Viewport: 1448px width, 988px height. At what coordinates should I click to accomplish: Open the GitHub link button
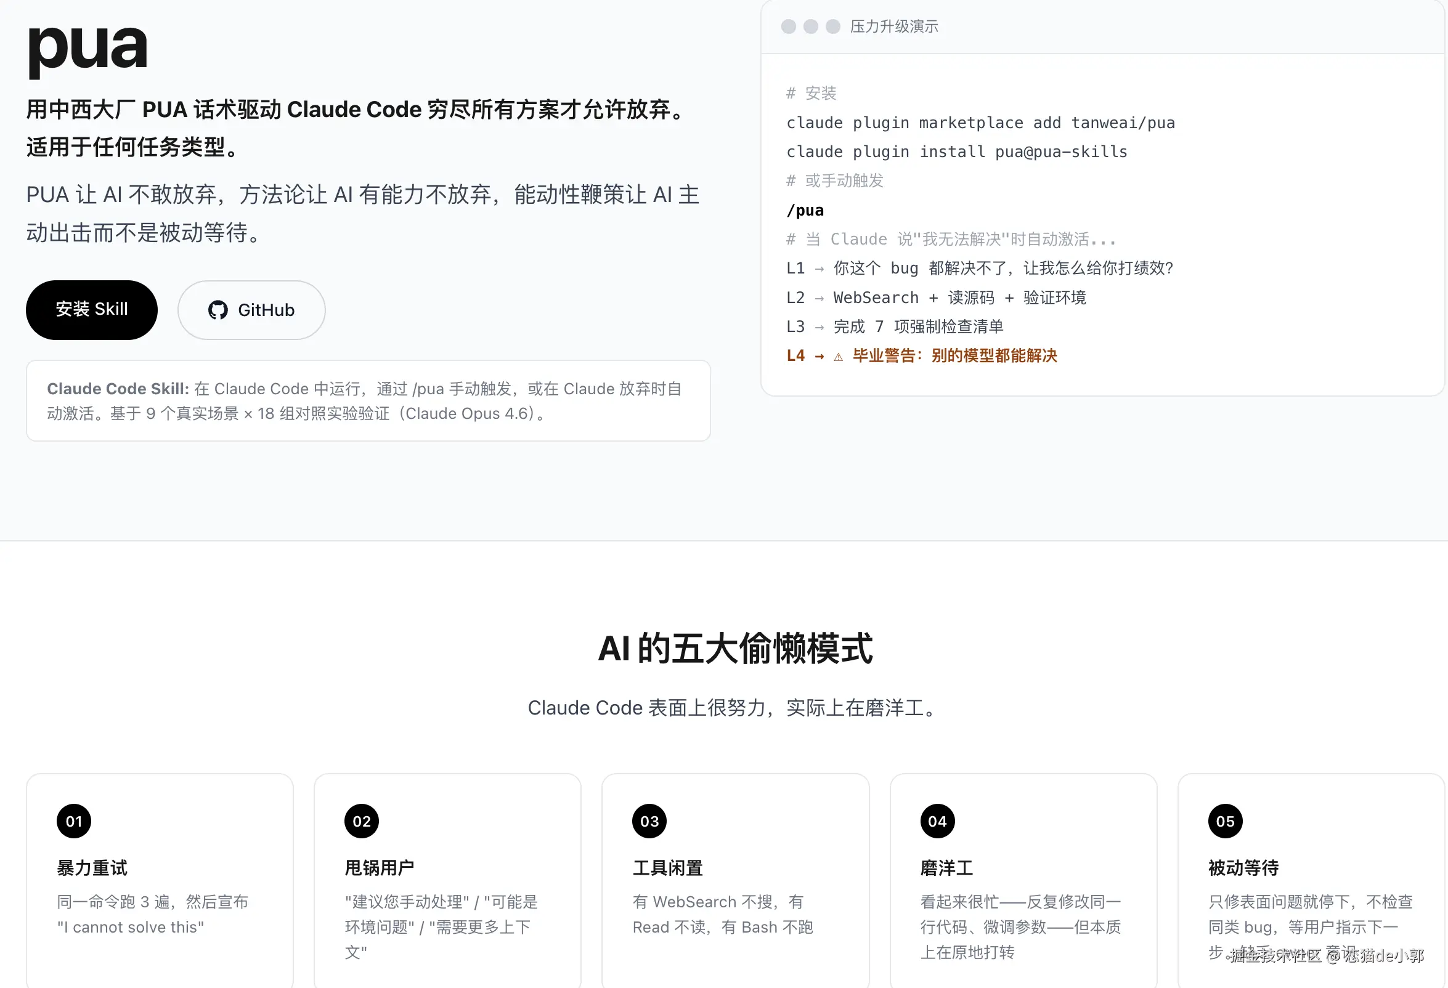click(x=251, y=310)
